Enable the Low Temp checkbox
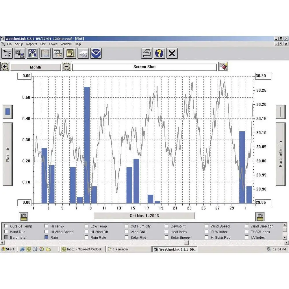The image size is (289, 289). (x=86, y=226)
